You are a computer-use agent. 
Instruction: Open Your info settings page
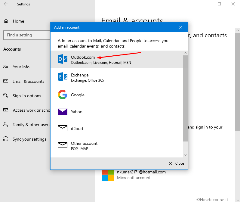click(x=21, y=67)
